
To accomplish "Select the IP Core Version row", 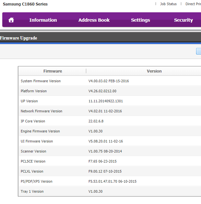I will pyautogui.click(x=33, y=121).
